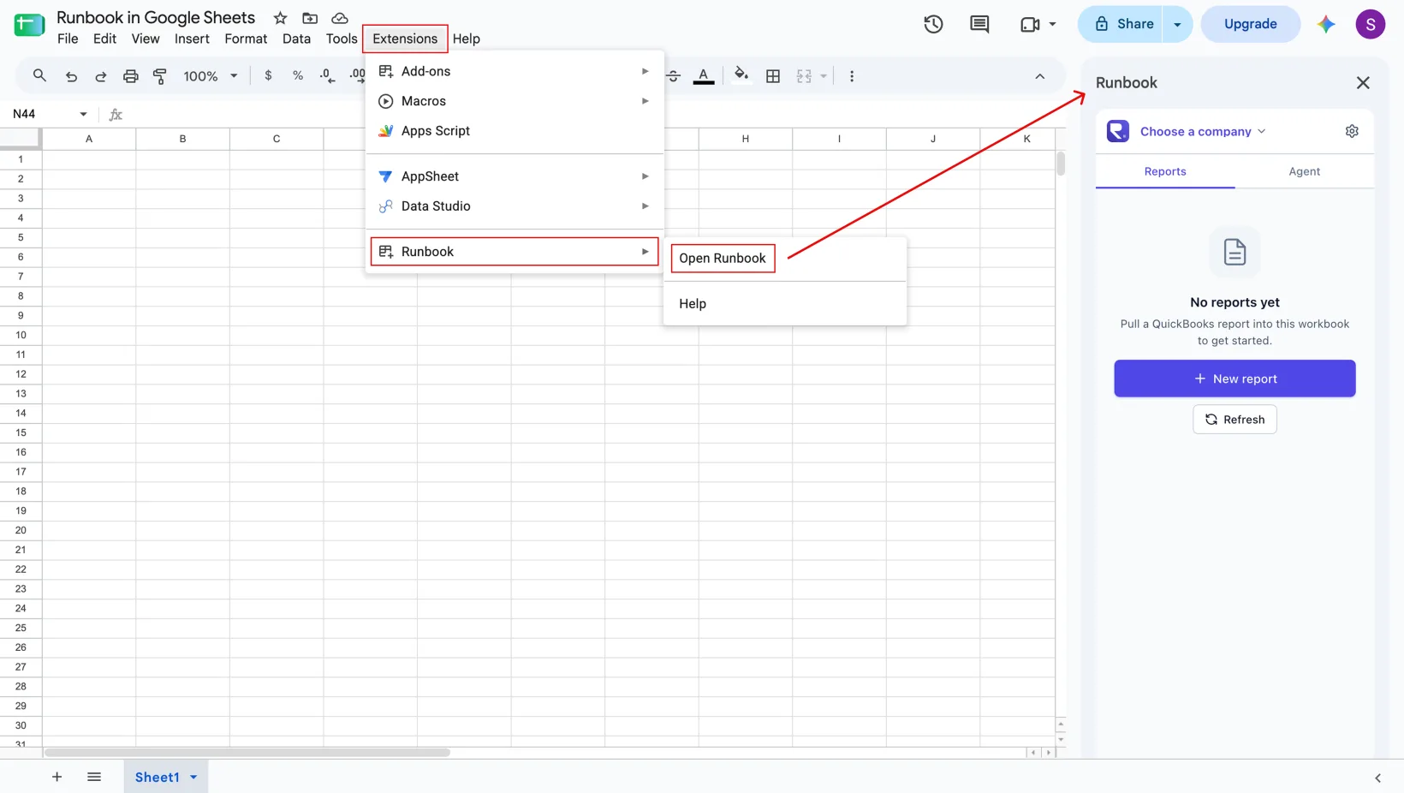Open the merge cells dropdown arrow
1404x793 pixels.
[x=824, y=76]
